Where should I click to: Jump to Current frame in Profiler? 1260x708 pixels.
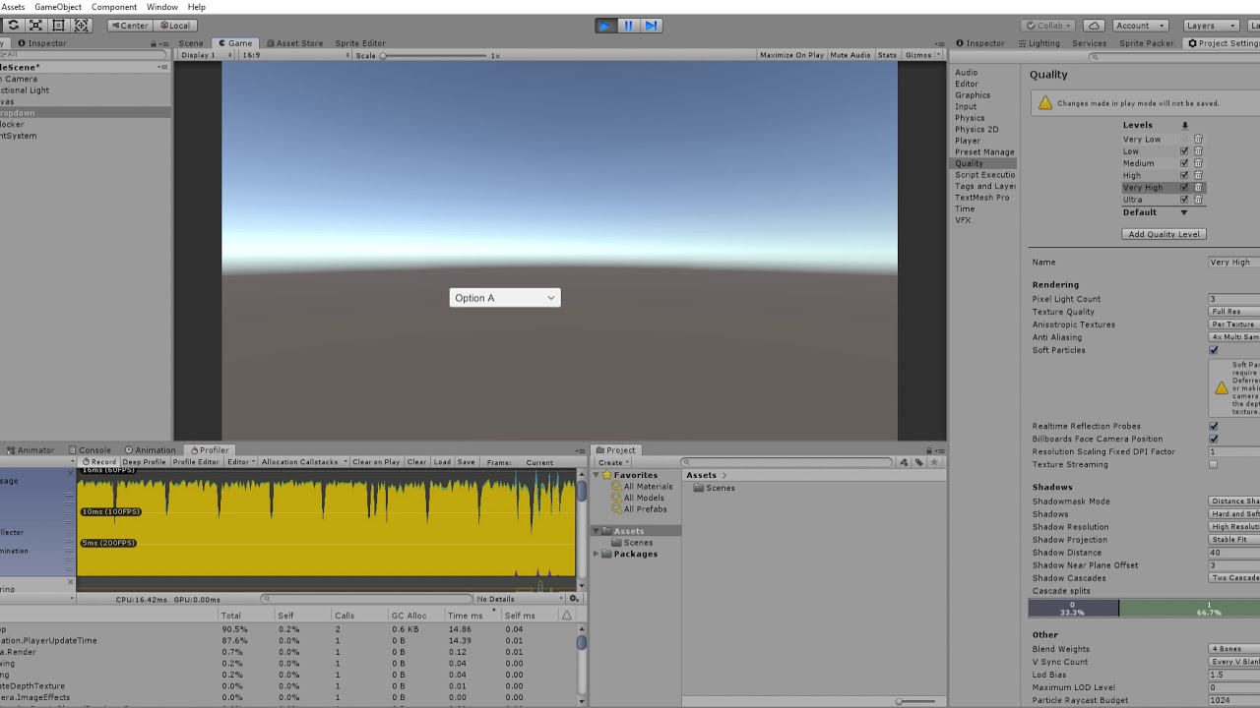point(539,462)
